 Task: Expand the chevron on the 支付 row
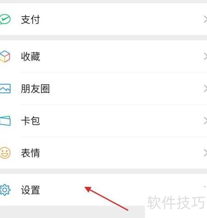pyautogui.click(x=205, y=20)
